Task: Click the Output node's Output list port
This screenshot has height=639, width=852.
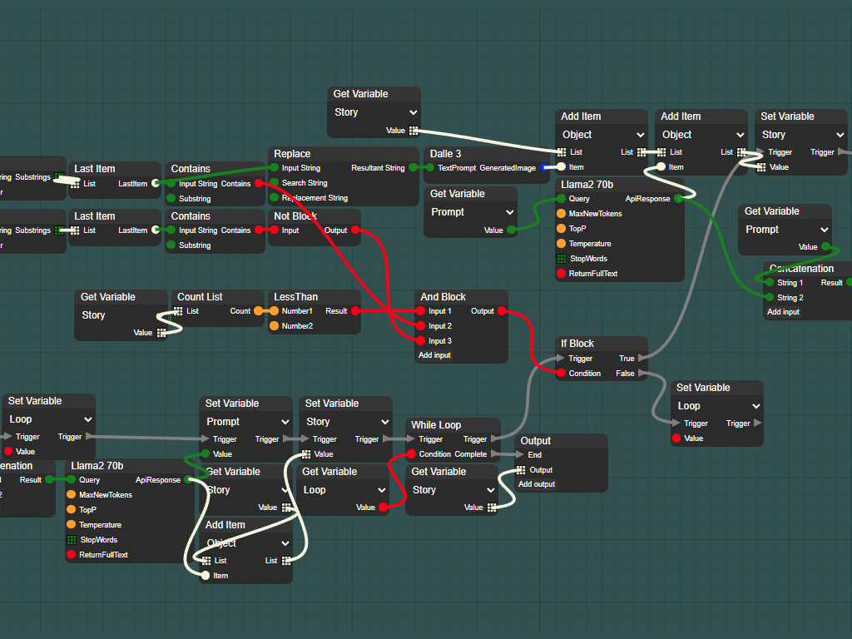Action: (521, 470)
